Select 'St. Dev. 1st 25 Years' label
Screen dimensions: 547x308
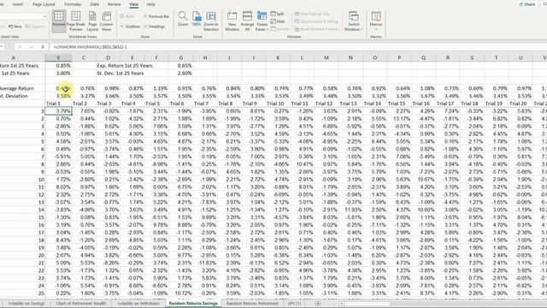[x=121, y=73]
